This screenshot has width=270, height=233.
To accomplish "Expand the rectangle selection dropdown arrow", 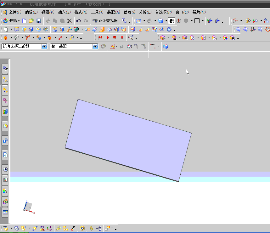I will coord(159,46).
